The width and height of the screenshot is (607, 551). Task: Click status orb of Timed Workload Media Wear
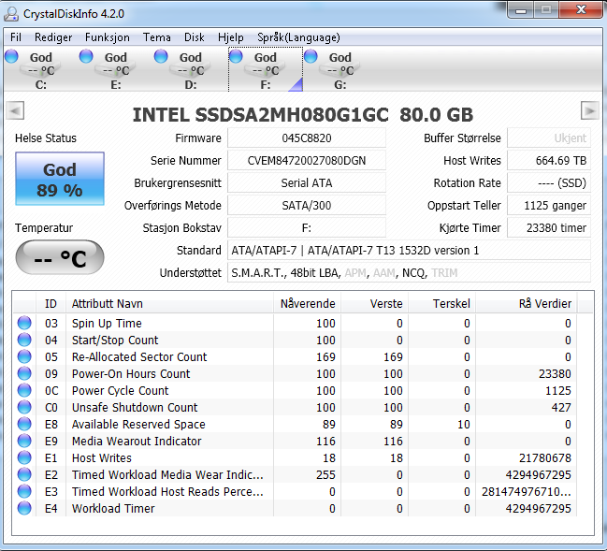coord(24,474)
